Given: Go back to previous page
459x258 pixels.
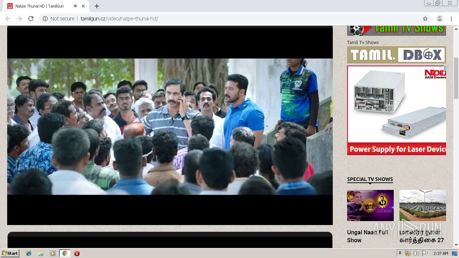Looking at the screenshot, I should click(8, 19).
